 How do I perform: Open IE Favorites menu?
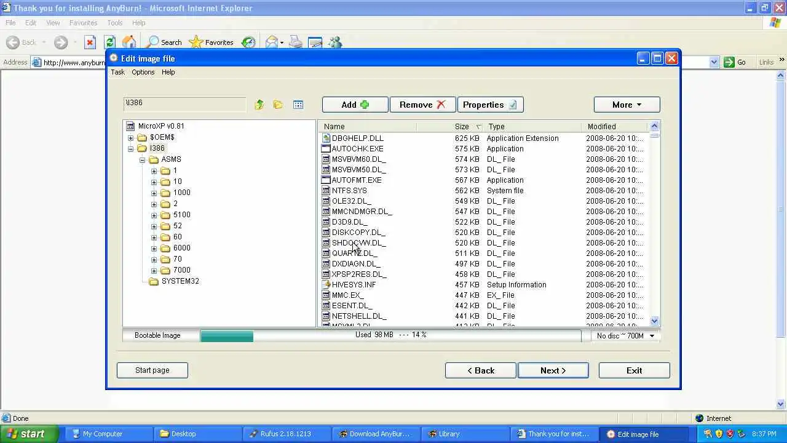83,23
